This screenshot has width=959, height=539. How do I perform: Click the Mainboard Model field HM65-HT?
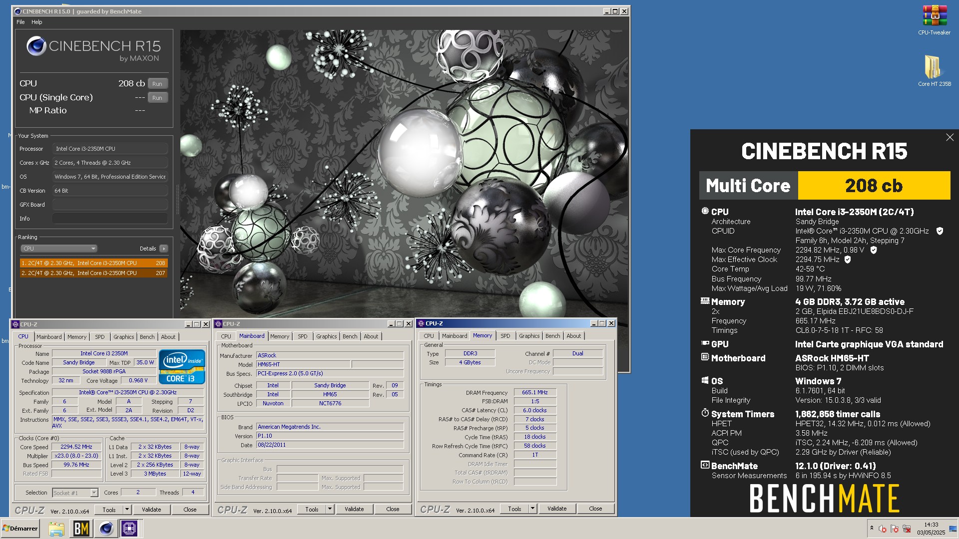click(x=303, y=364)
